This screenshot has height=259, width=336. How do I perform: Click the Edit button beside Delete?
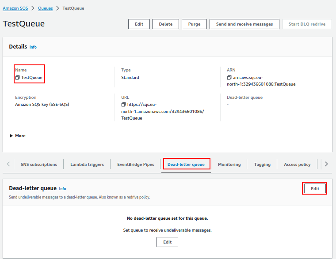click(x=139, y=24)
